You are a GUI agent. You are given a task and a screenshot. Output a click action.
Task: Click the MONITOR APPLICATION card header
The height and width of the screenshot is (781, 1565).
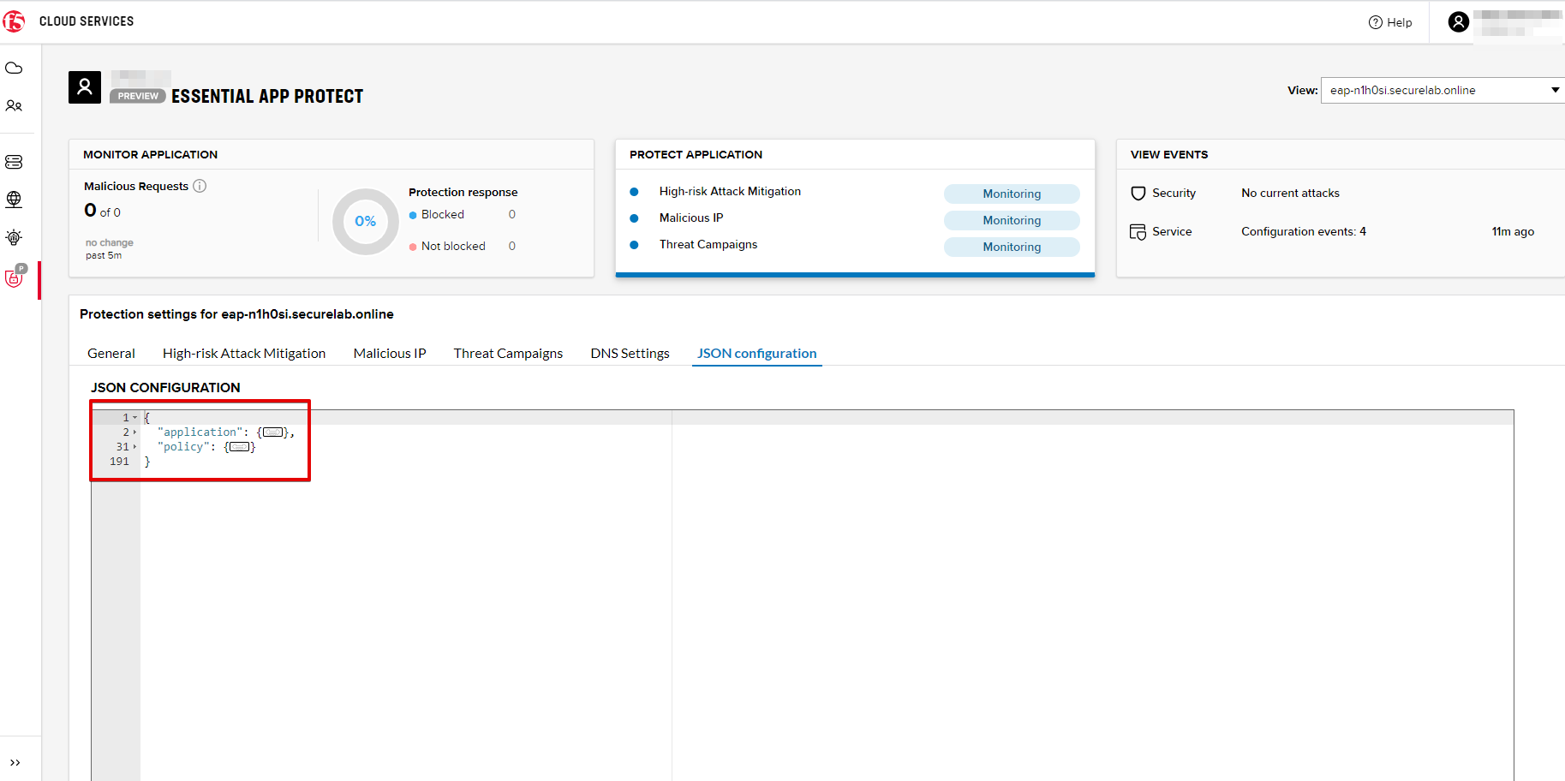(x=150, y=155)
